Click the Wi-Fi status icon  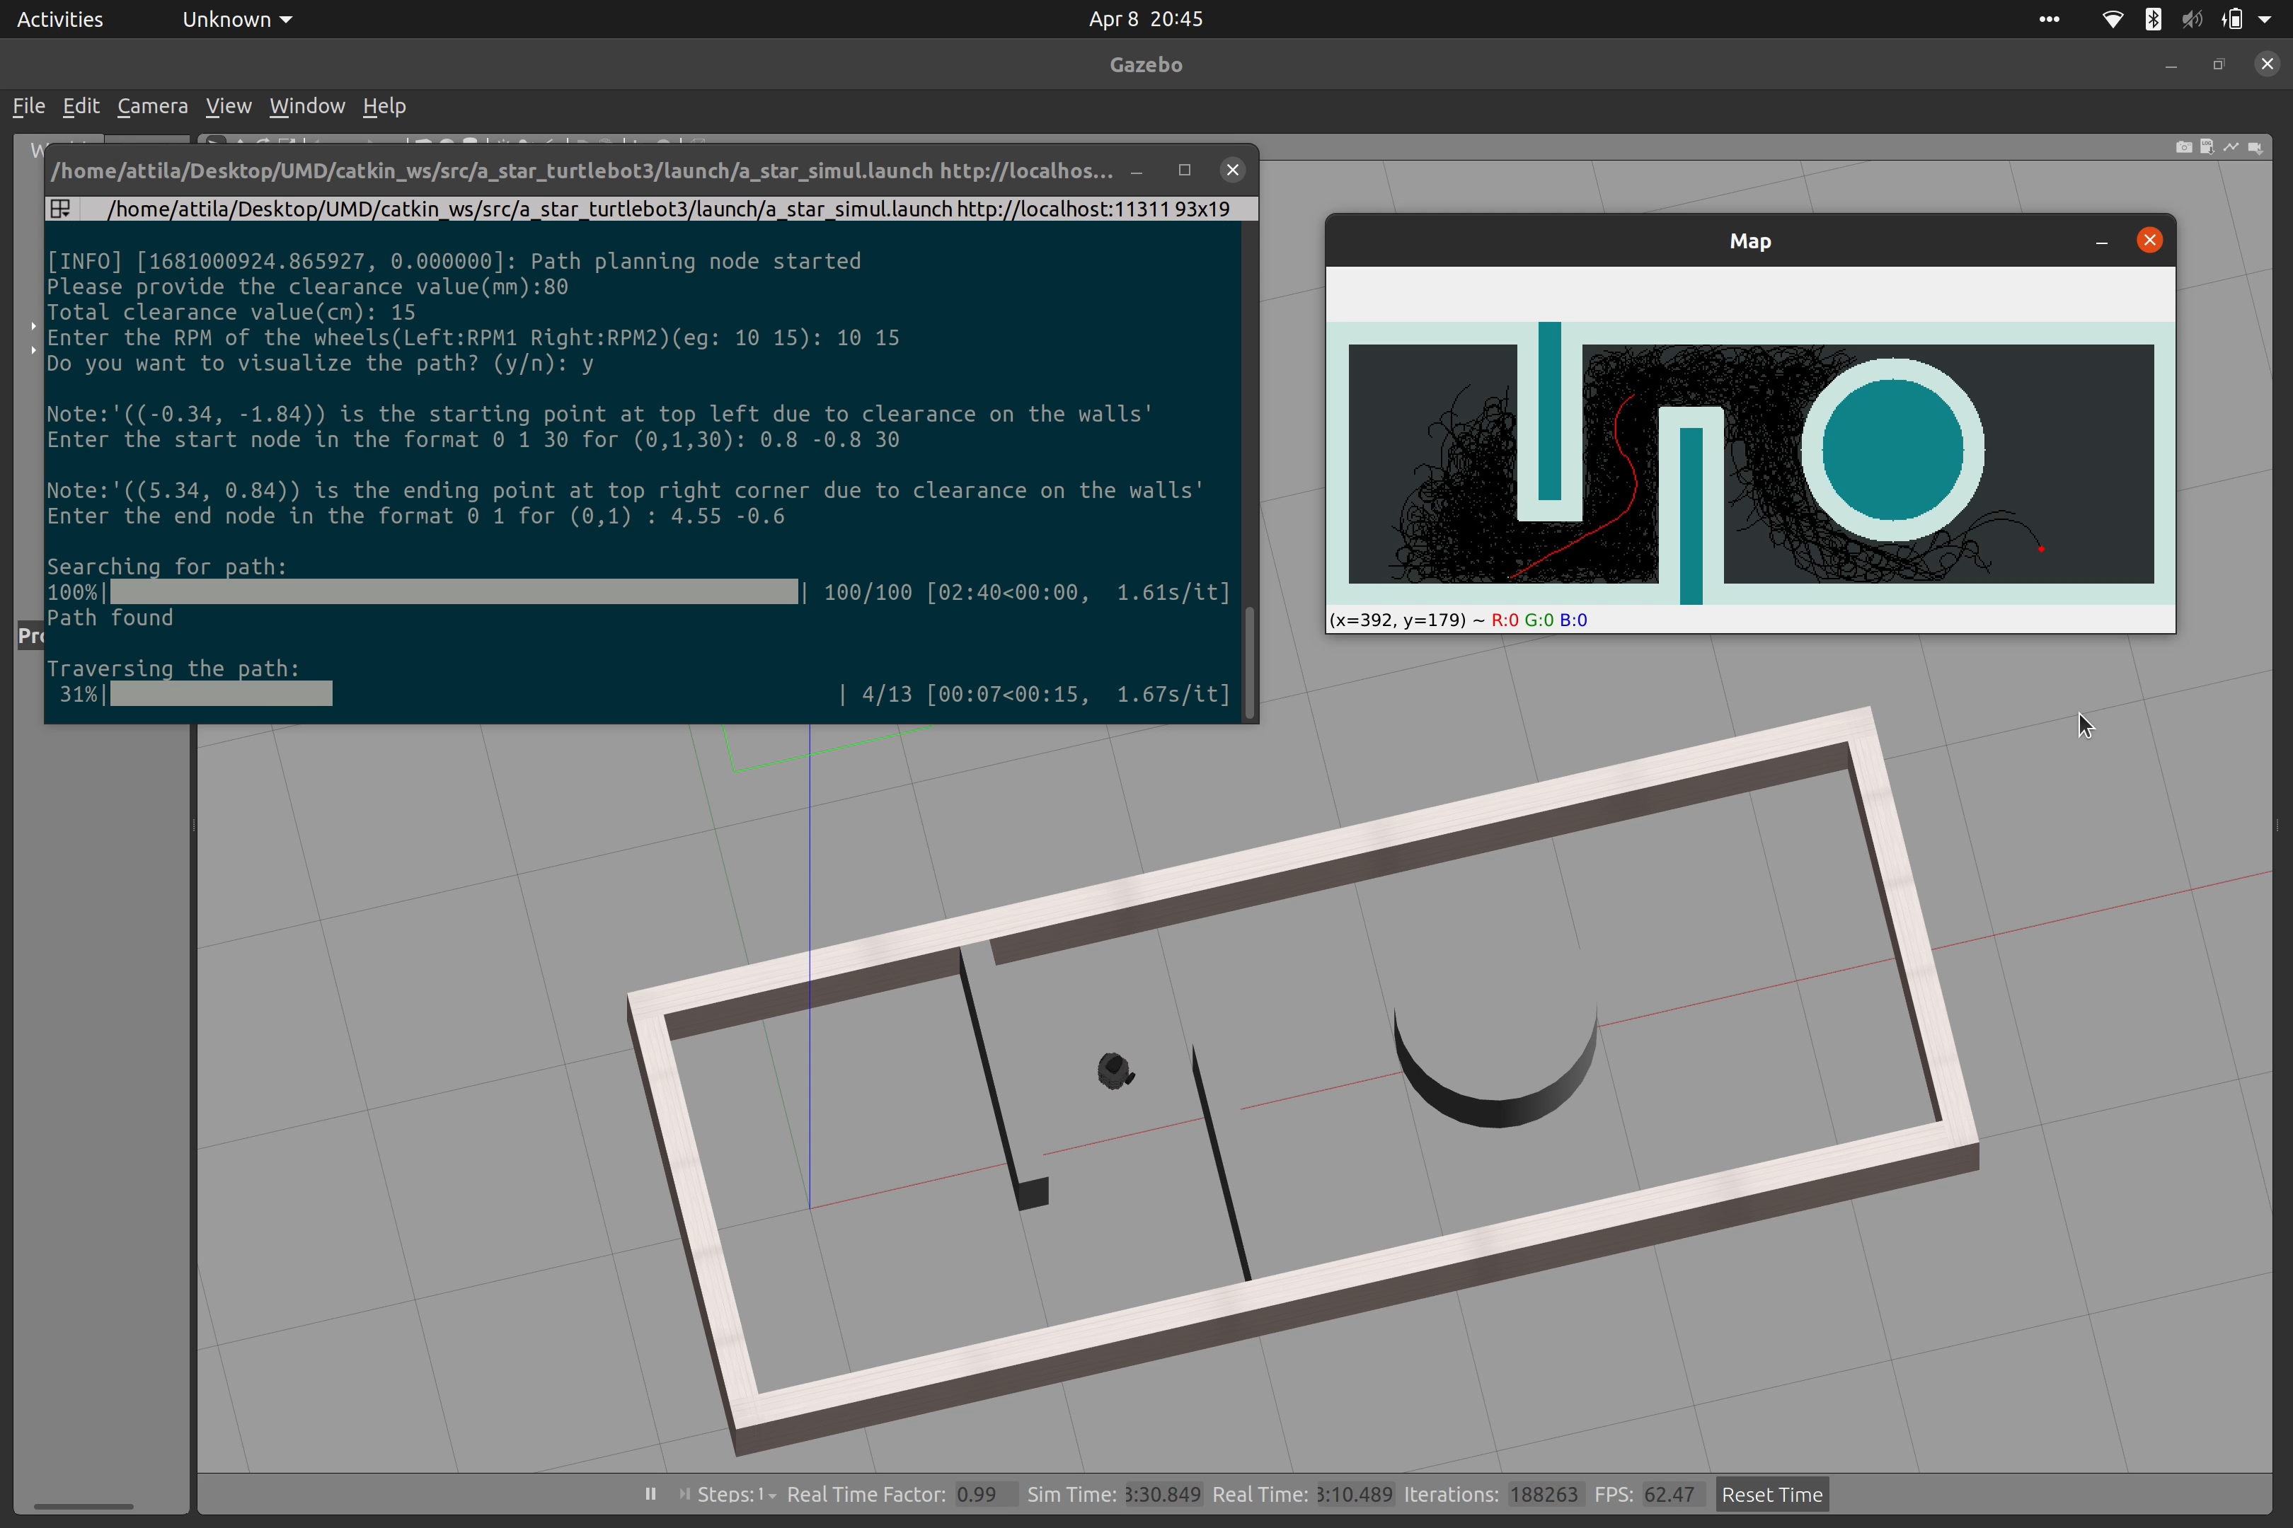[2113, 18]
